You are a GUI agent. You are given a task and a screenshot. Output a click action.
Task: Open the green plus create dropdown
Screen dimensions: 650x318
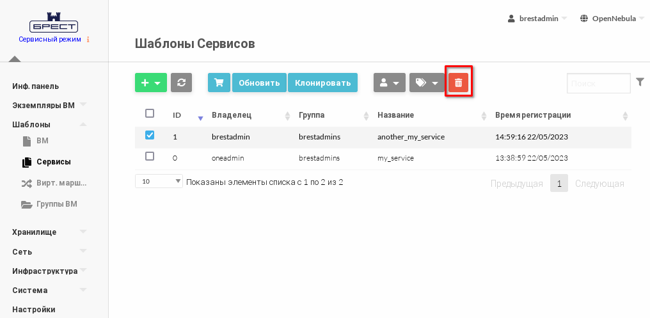151,83
